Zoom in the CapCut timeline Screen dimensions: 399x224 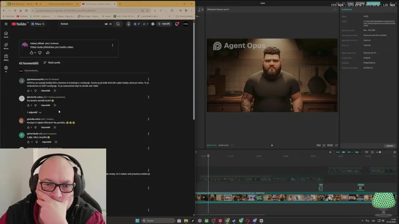click(395, 152)
